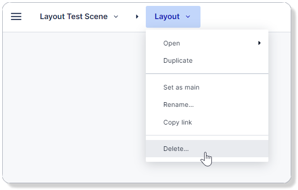298x190 pixels.
Task: Open the hamburger main menu
Action: point(16,17)
